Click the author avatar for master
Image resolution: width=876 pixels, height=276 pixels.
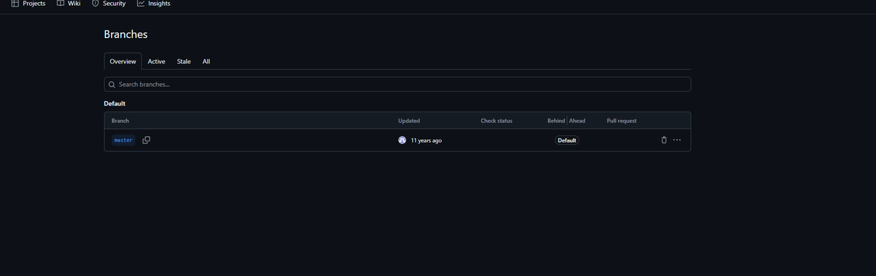pos(402,140)
